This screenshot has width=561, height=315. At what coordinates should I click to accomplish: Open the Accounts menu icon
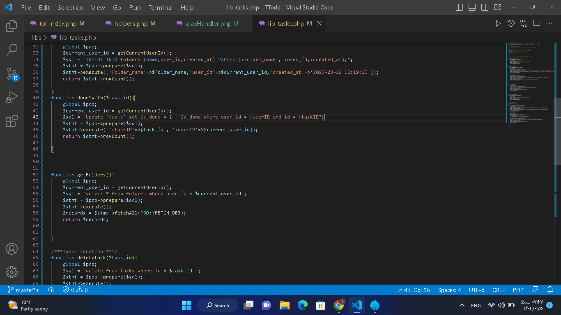pyautogui.click(x=11, y=249)
